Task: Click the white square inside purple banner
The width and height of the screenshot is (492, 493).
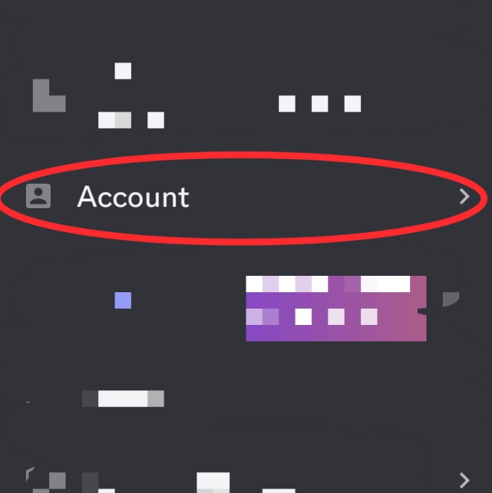Action: [304, 317]
